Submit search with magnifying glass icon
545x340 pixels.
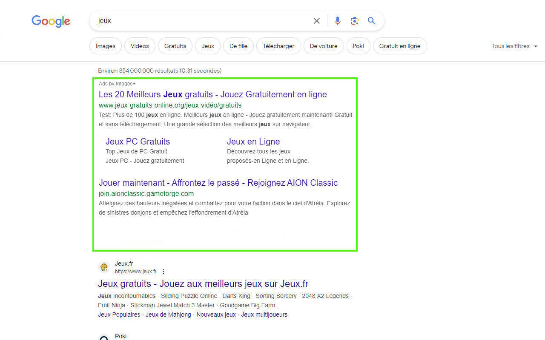click(x=371, y=21)
